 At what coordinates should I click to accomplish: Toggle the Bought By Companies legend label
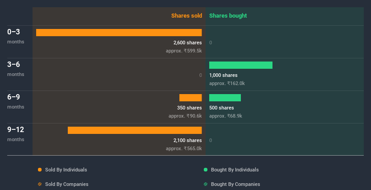click(x=235, y=184)
